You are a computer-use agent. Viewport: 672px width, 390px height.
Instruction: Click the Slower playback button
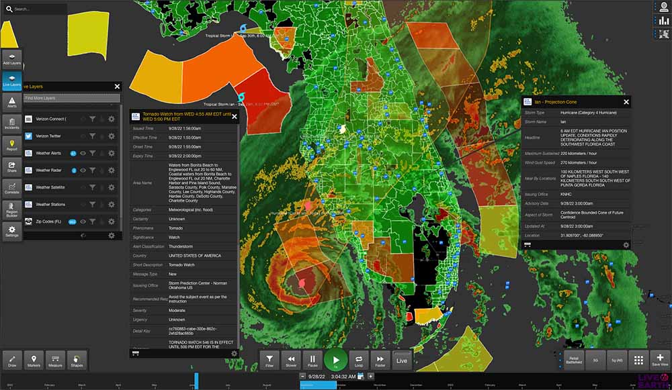(x=291, y=360)
